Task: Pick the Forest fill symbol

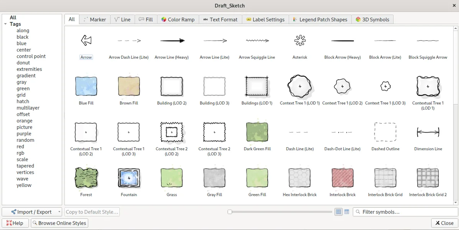Action: 86,177
